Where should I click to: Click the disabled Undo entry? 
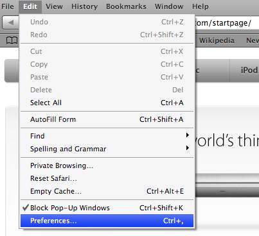pyautogui.click(x=107, y=22)
